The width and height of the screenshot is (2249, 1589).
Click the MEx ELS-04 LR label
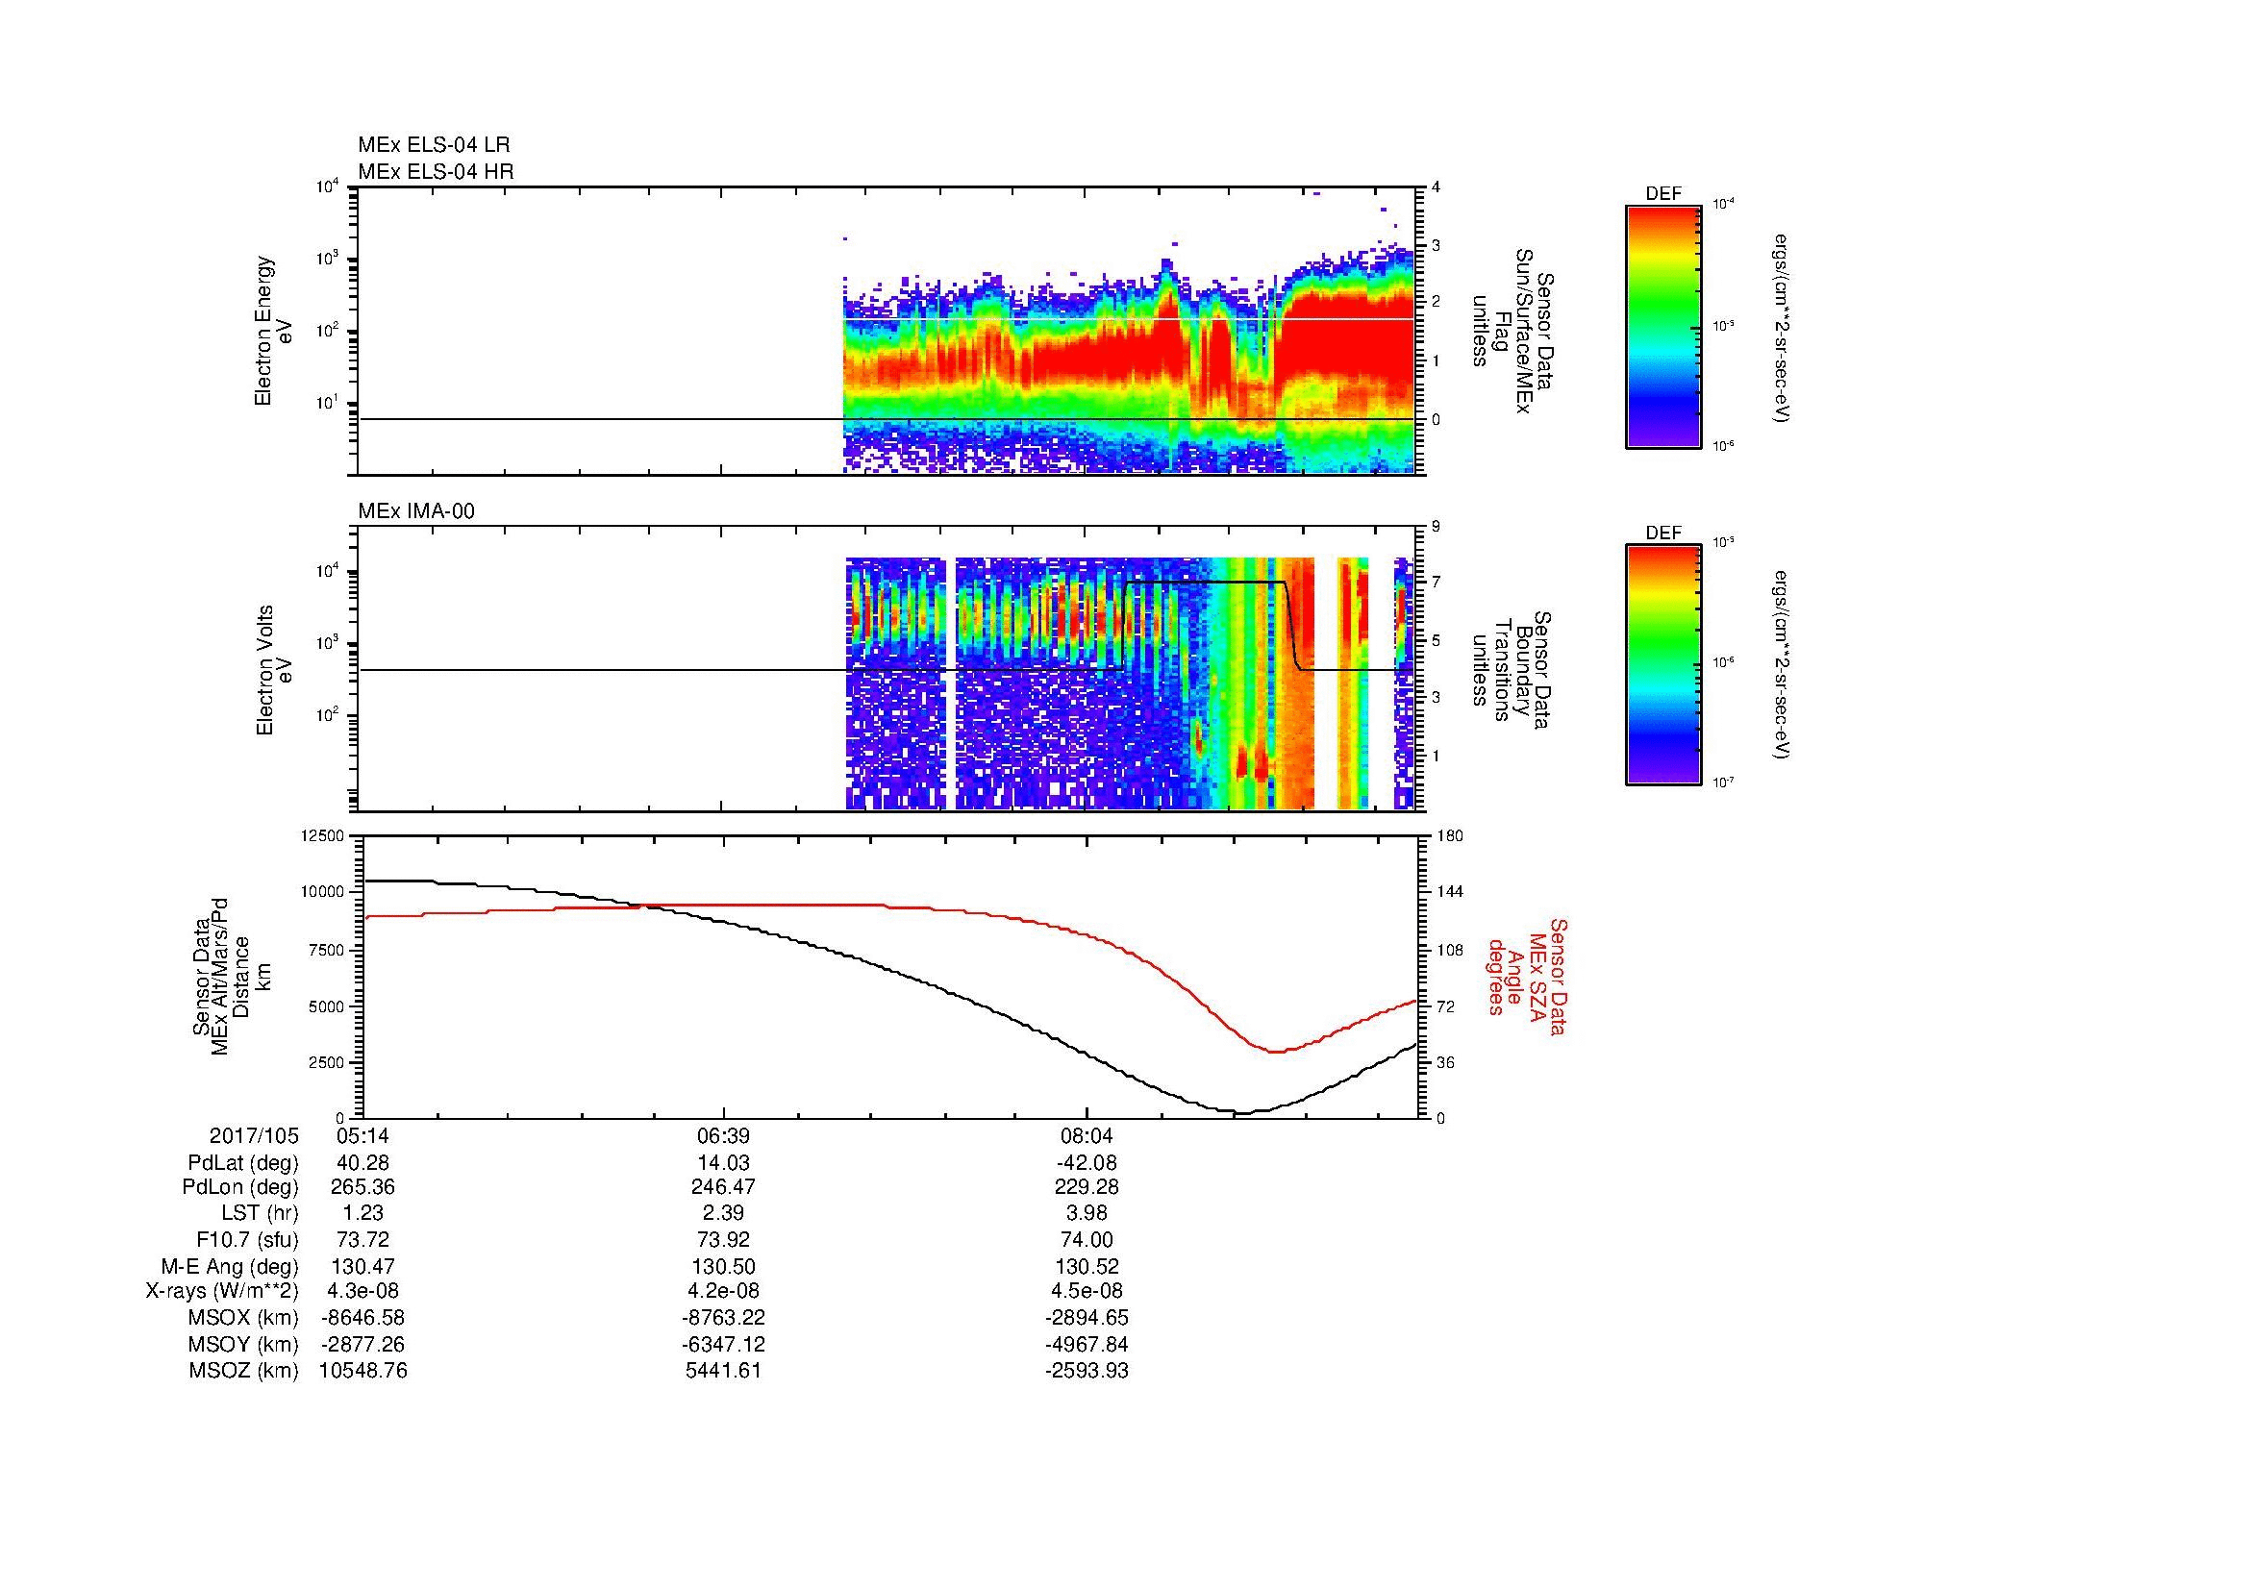click(433, 145)
